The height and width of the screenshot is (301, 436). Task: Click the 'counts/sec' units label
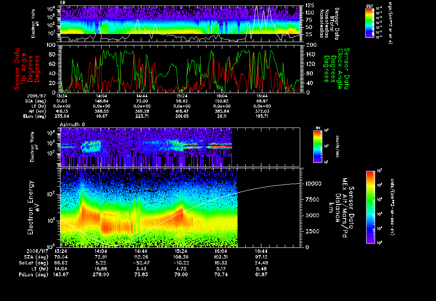point(337,147)
